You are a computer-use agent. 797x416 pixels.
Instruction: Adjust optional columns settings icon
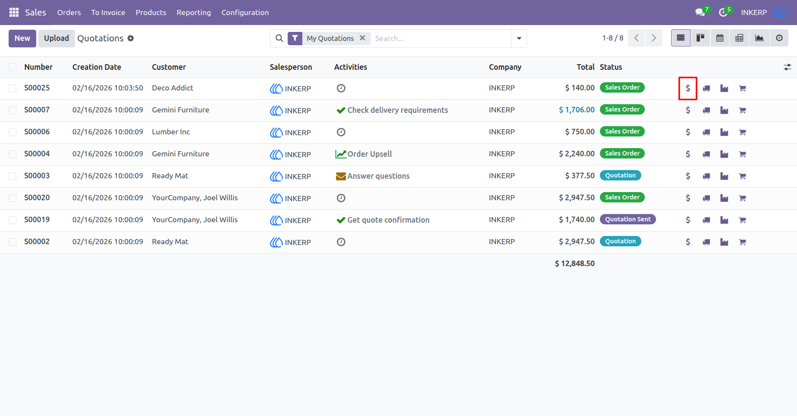(x=788, y=67)
